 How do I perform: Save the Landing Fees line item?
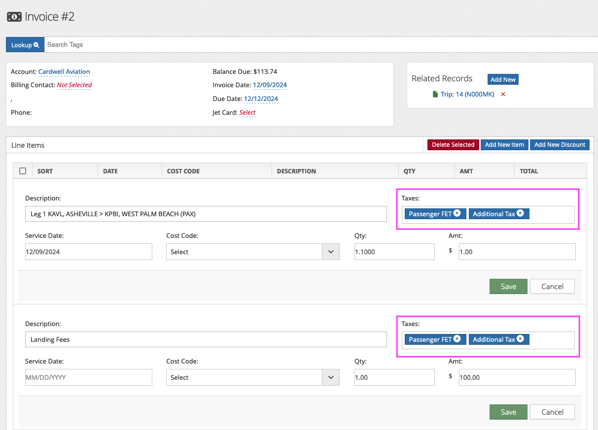click(508, 412)
